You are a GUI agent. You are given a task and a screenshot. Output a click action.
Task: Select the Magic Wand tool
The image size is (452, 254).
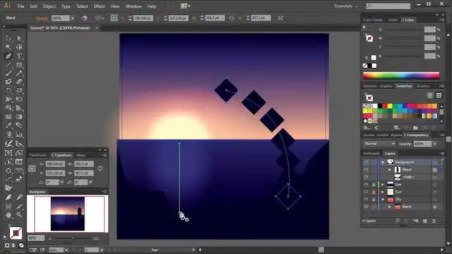click(9, 47)
